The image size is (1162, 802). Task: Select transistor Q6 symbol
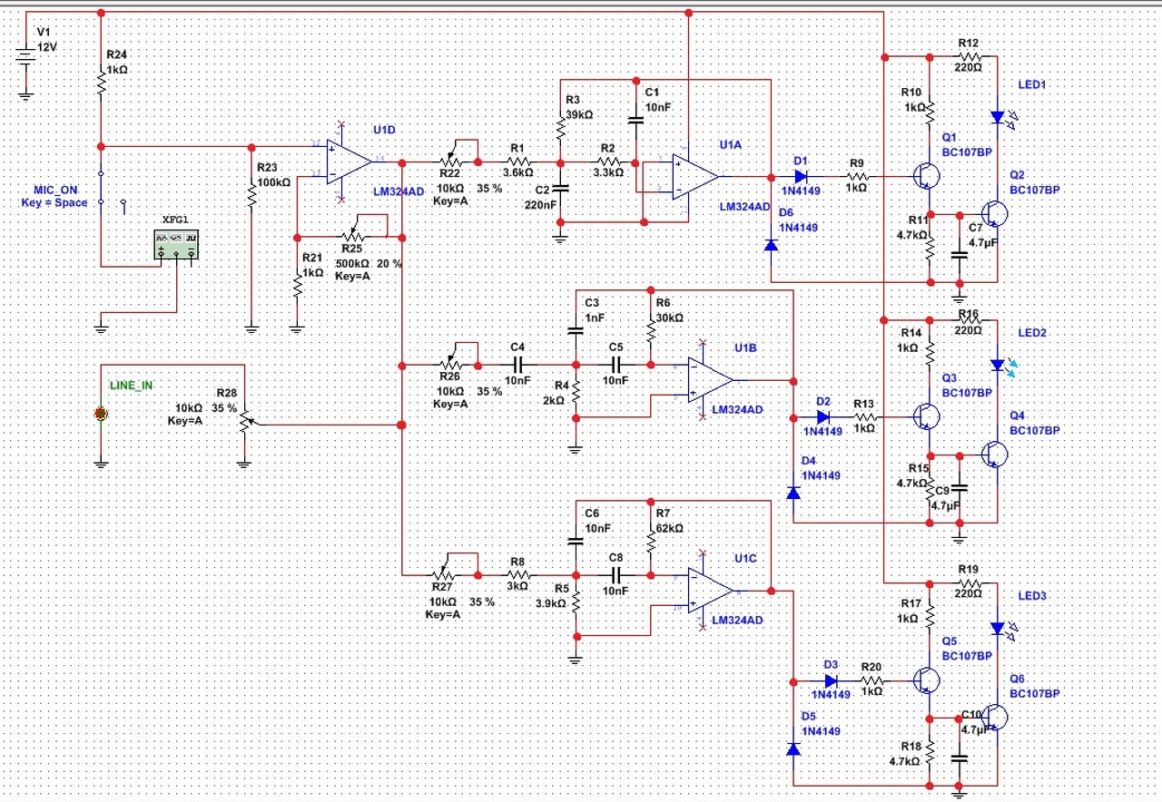point(995,717)
